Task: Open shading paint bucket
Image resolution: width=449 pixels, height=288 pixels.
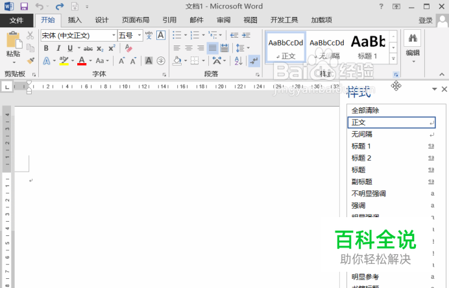Action: pos(177,60)
